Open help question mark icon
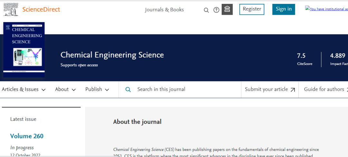348x157 pixels. [216, 10]
